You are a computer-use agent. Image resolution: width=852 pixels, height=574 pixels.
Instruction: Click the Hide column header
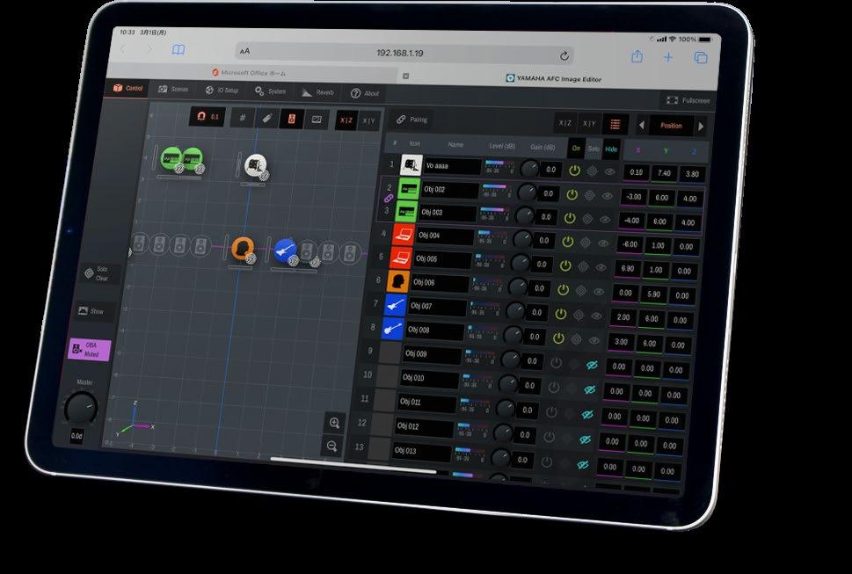(611, 149)
